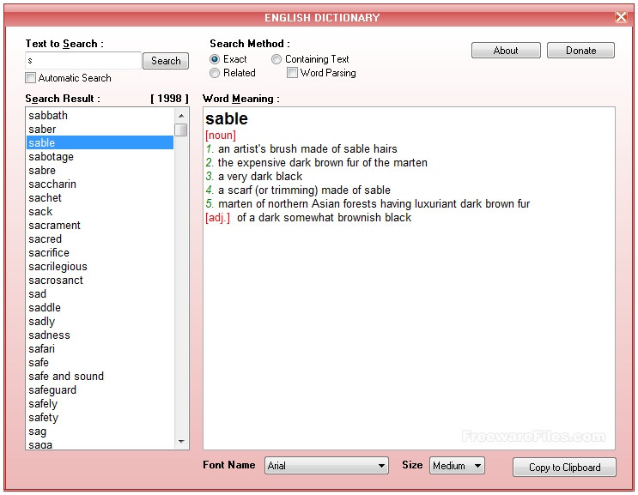The height and width of the screenshot is (495, 638).
Task: Focus the Text to Search input field
Action: click(83, 61)
